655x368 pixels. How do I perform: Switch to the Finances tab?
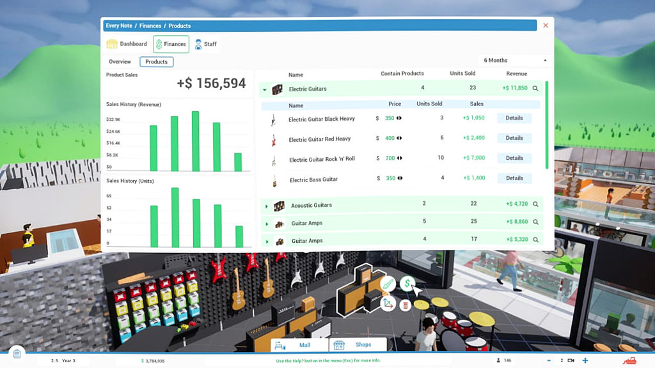(171, 44)
